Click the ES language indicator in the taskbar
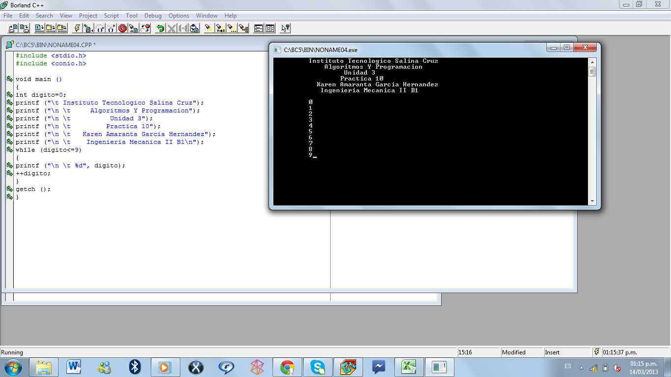Image resolution: width=671 pixels, height=377 pixels. [567, 366]
